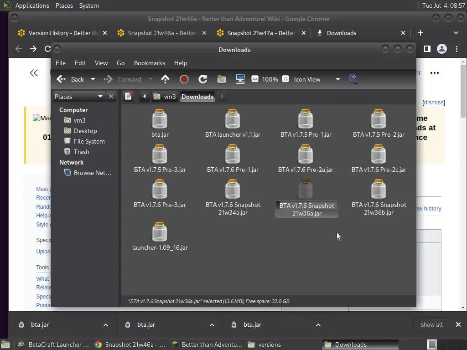Image resolution: width=467 pixels, height=350 pixels.
Task: Close the Places sidebar pane
Action: pos(111,97)
